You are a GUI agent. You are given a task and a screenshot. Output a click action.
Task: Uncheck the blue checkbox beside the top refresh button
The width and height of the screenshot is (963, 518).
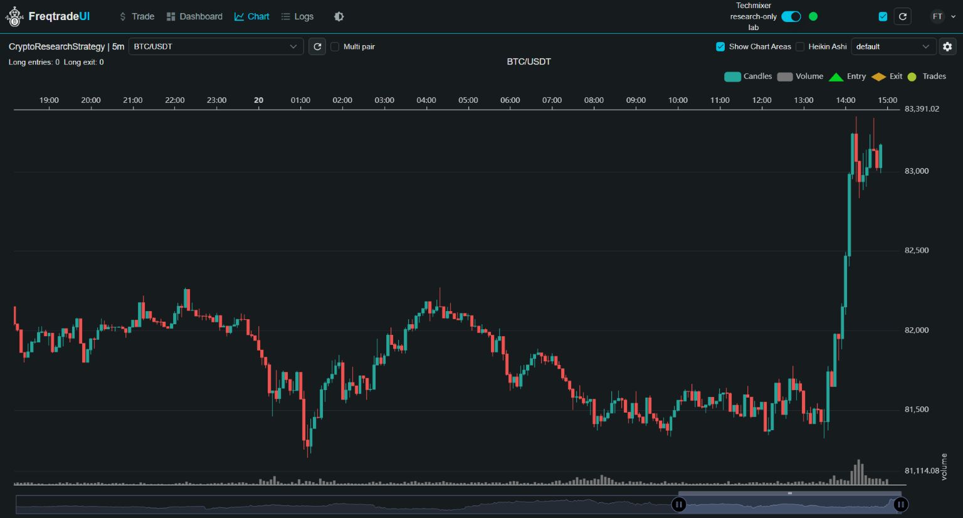coord(883,16)
